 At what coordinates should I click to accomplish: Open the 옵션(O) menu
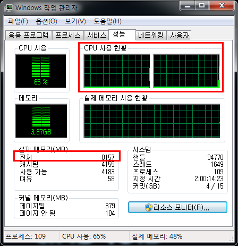click(x=46, y=21)
